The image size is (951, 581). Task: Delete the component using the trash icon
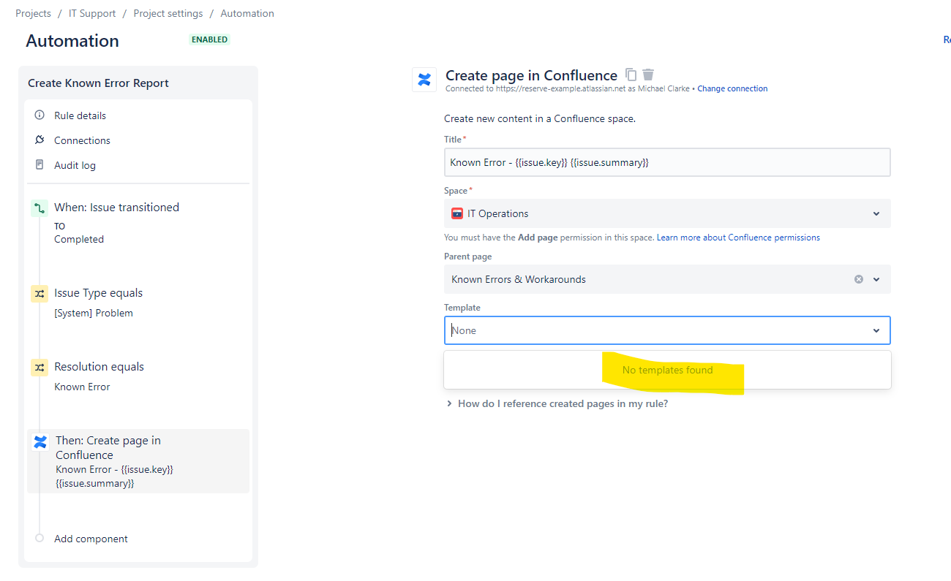point(648,75)
